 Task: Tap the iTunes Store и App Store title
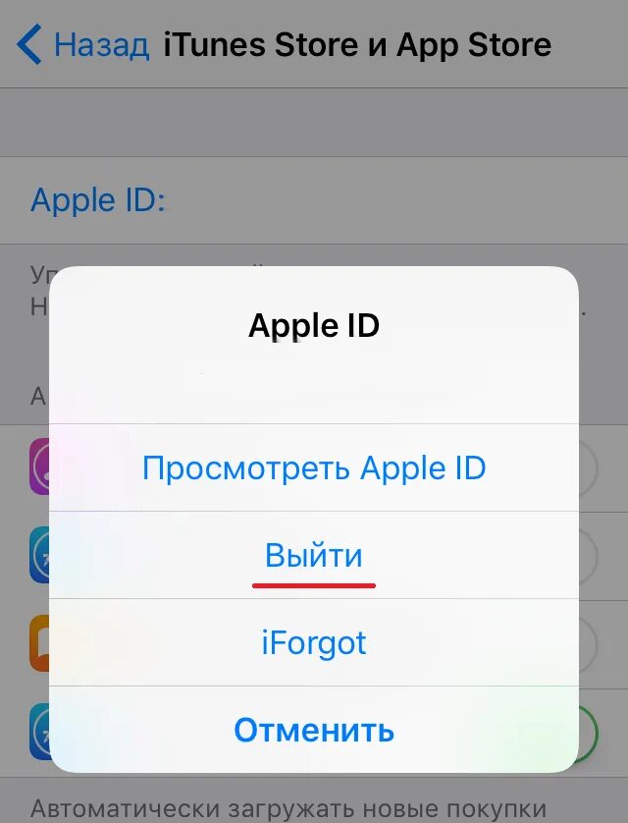(x=357, y=44)
